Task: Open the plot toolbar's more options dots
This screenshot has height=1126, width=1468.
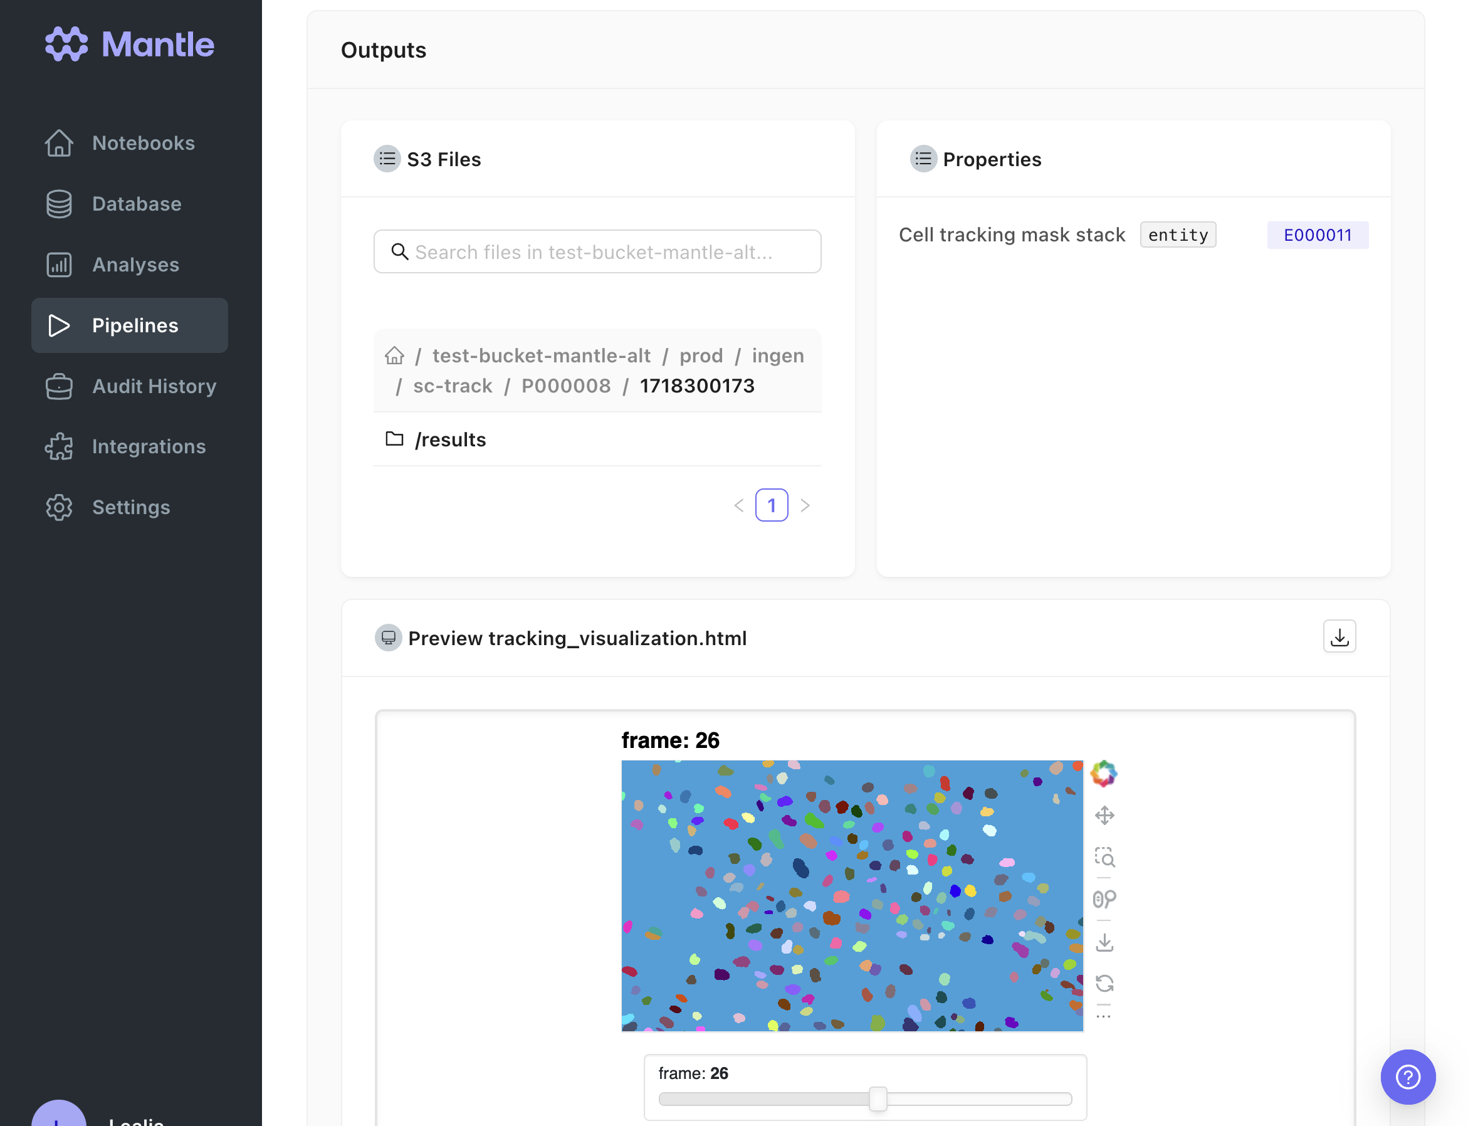Action: [1104, 1017]
